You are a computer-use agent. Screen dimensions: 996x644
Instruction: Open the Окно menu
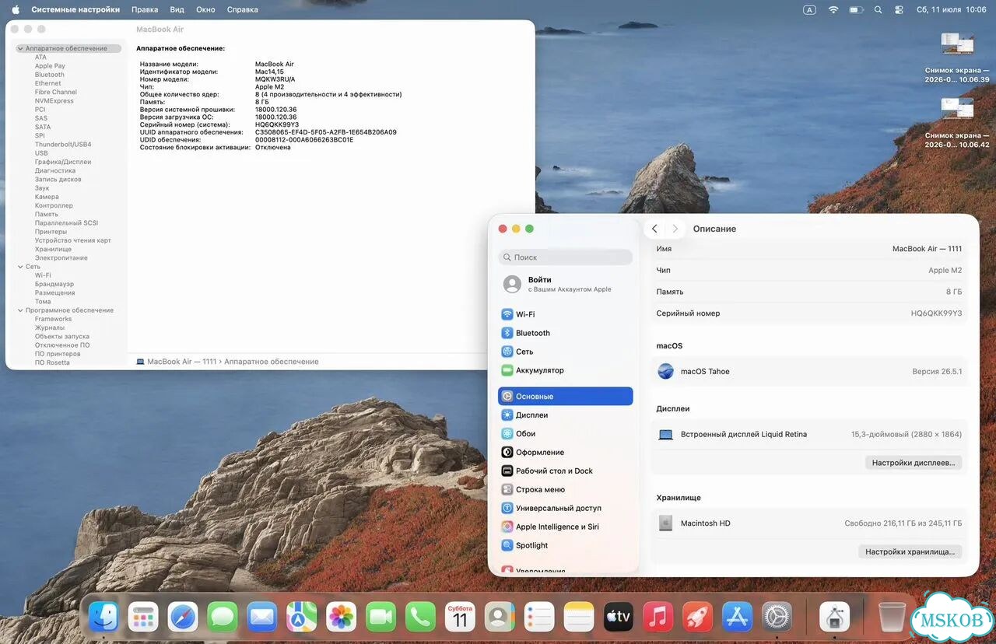click(205, 9)
